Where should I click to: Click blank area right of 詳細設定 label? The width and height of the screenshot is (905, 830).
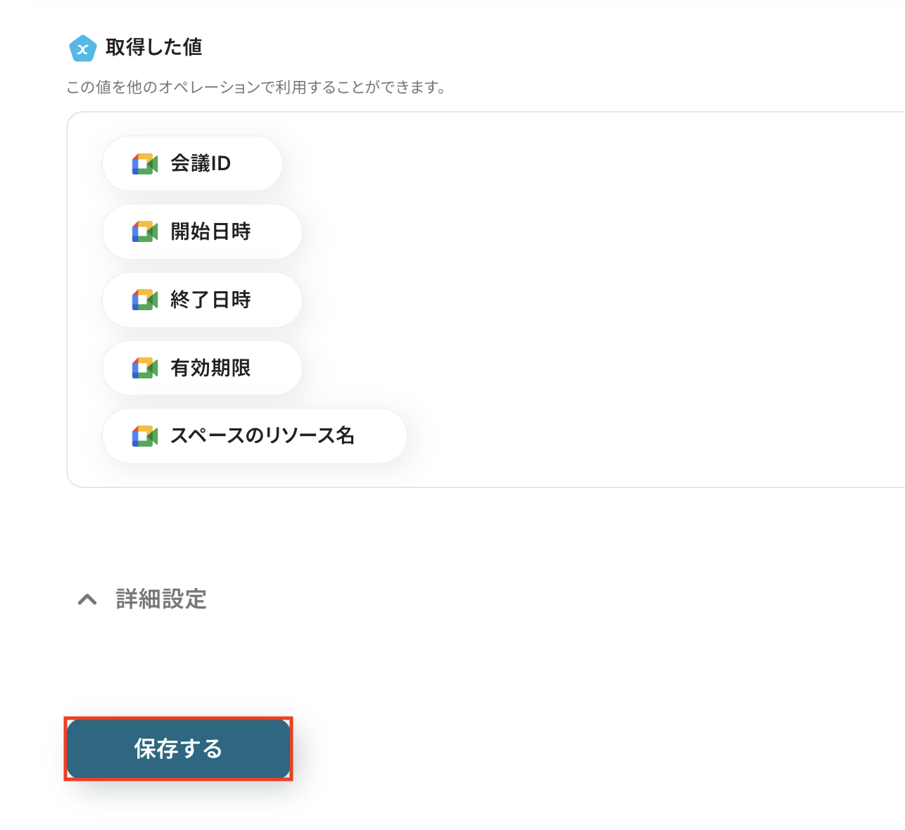[x=493, y=599]
